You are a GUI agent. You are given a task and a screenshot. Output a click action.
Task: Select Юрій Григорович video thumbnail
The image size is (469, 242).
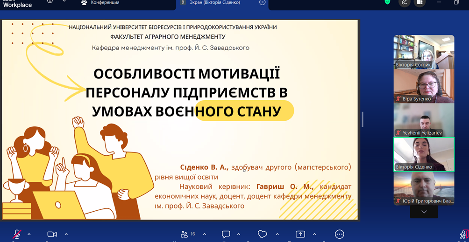424,188
